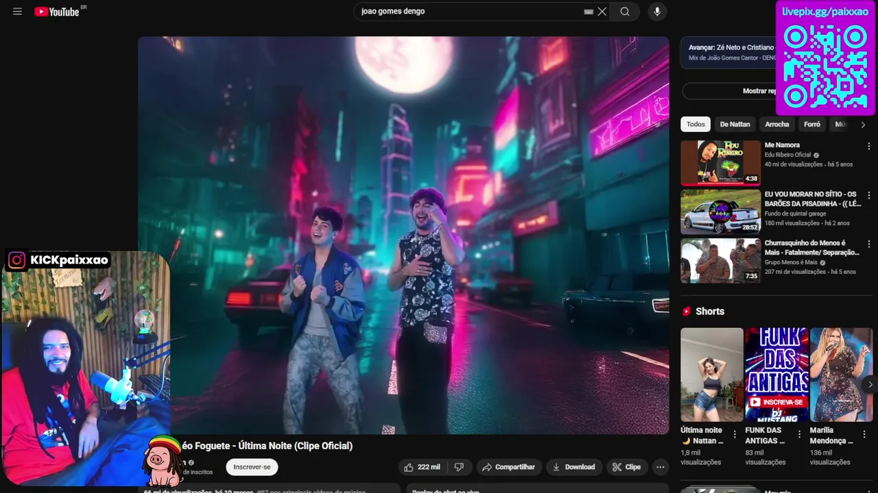Open options menu for Me Namora
Screen dimensions: 878x493
point(869,147)
